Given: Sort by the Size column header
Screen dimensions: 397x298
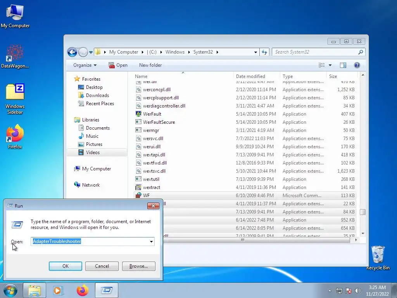Looking at the screenshot, I should (342, 76).
